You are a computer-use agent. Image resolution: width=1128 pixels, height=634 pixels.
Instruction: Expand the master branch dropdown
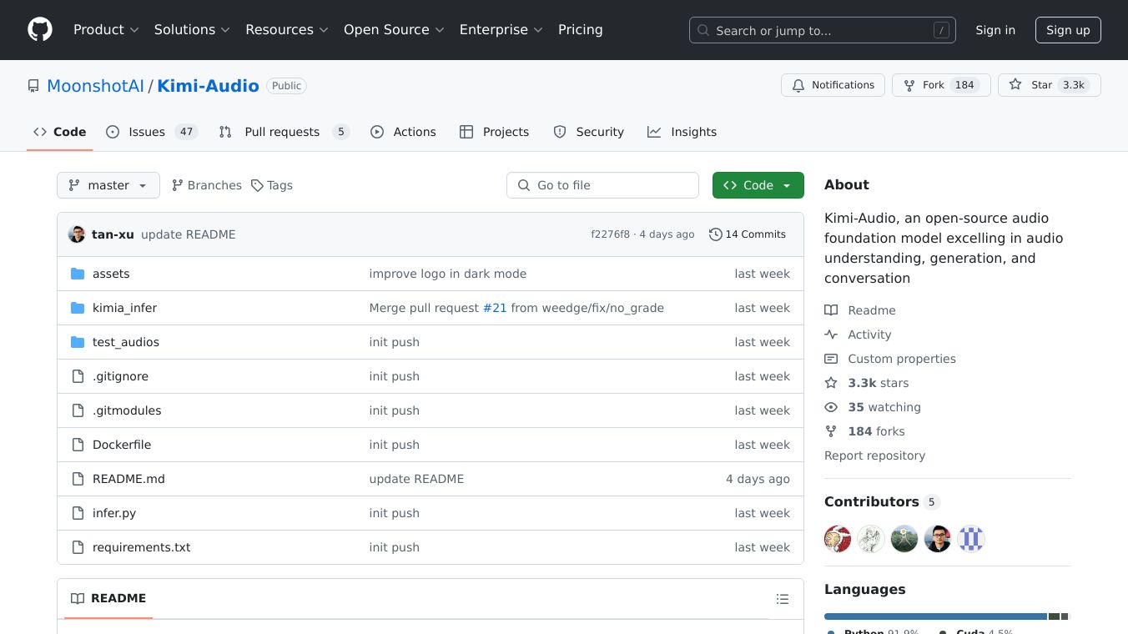click(x=108, y=185)
